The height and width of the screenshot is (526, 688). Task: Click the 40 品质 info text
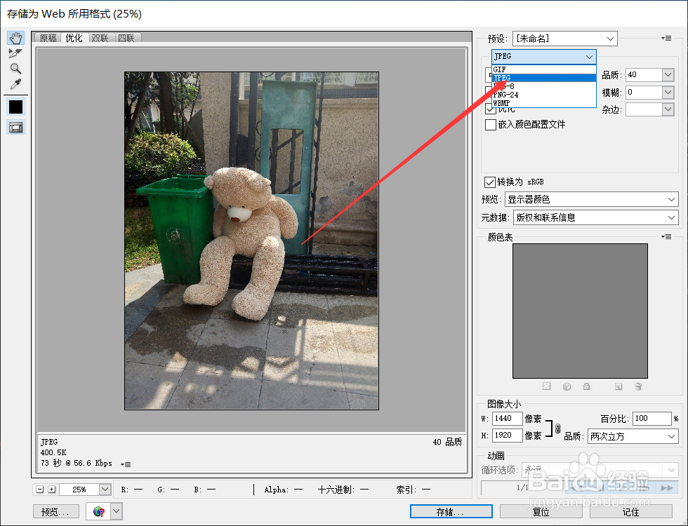point(447,442)
